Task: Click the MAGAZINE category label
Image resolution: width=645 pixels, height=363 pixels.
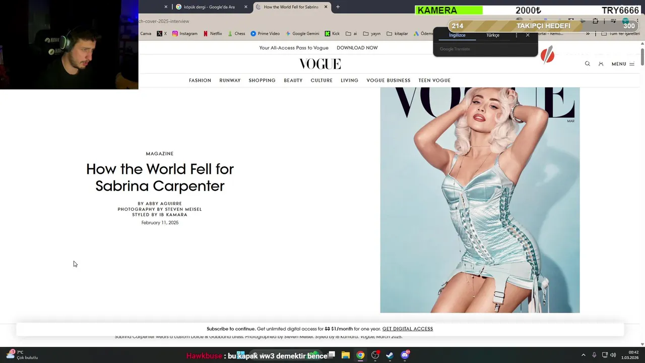Action: tap(160, 154)
